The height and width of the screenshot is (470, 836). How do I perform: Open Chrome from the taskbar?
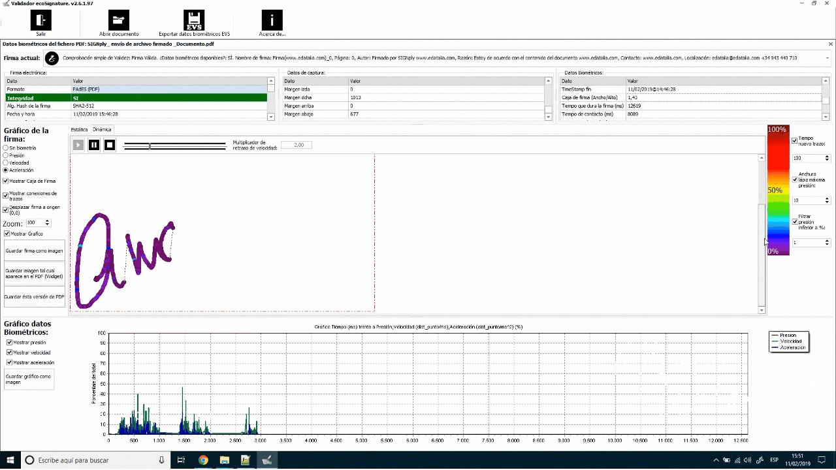(x=203, y=460)
